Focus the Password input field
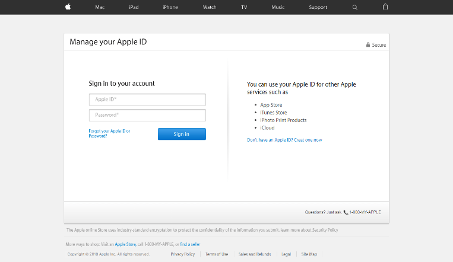The image size is (453, 262). (147, 115)
